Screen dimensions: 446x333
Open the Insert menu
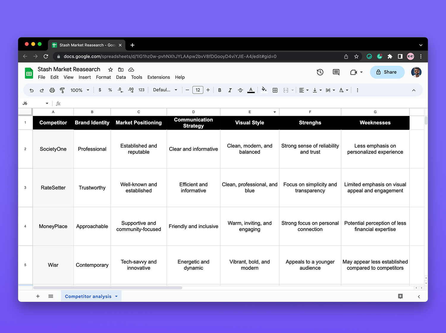coord(85,77)
